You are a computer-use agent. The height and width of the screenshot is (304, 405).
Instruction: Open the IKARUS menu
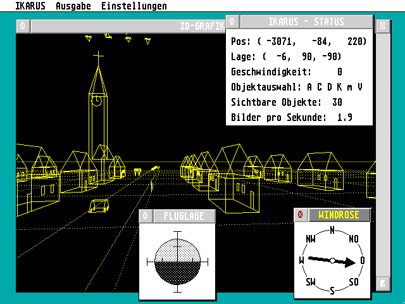(x=30, y=6)
